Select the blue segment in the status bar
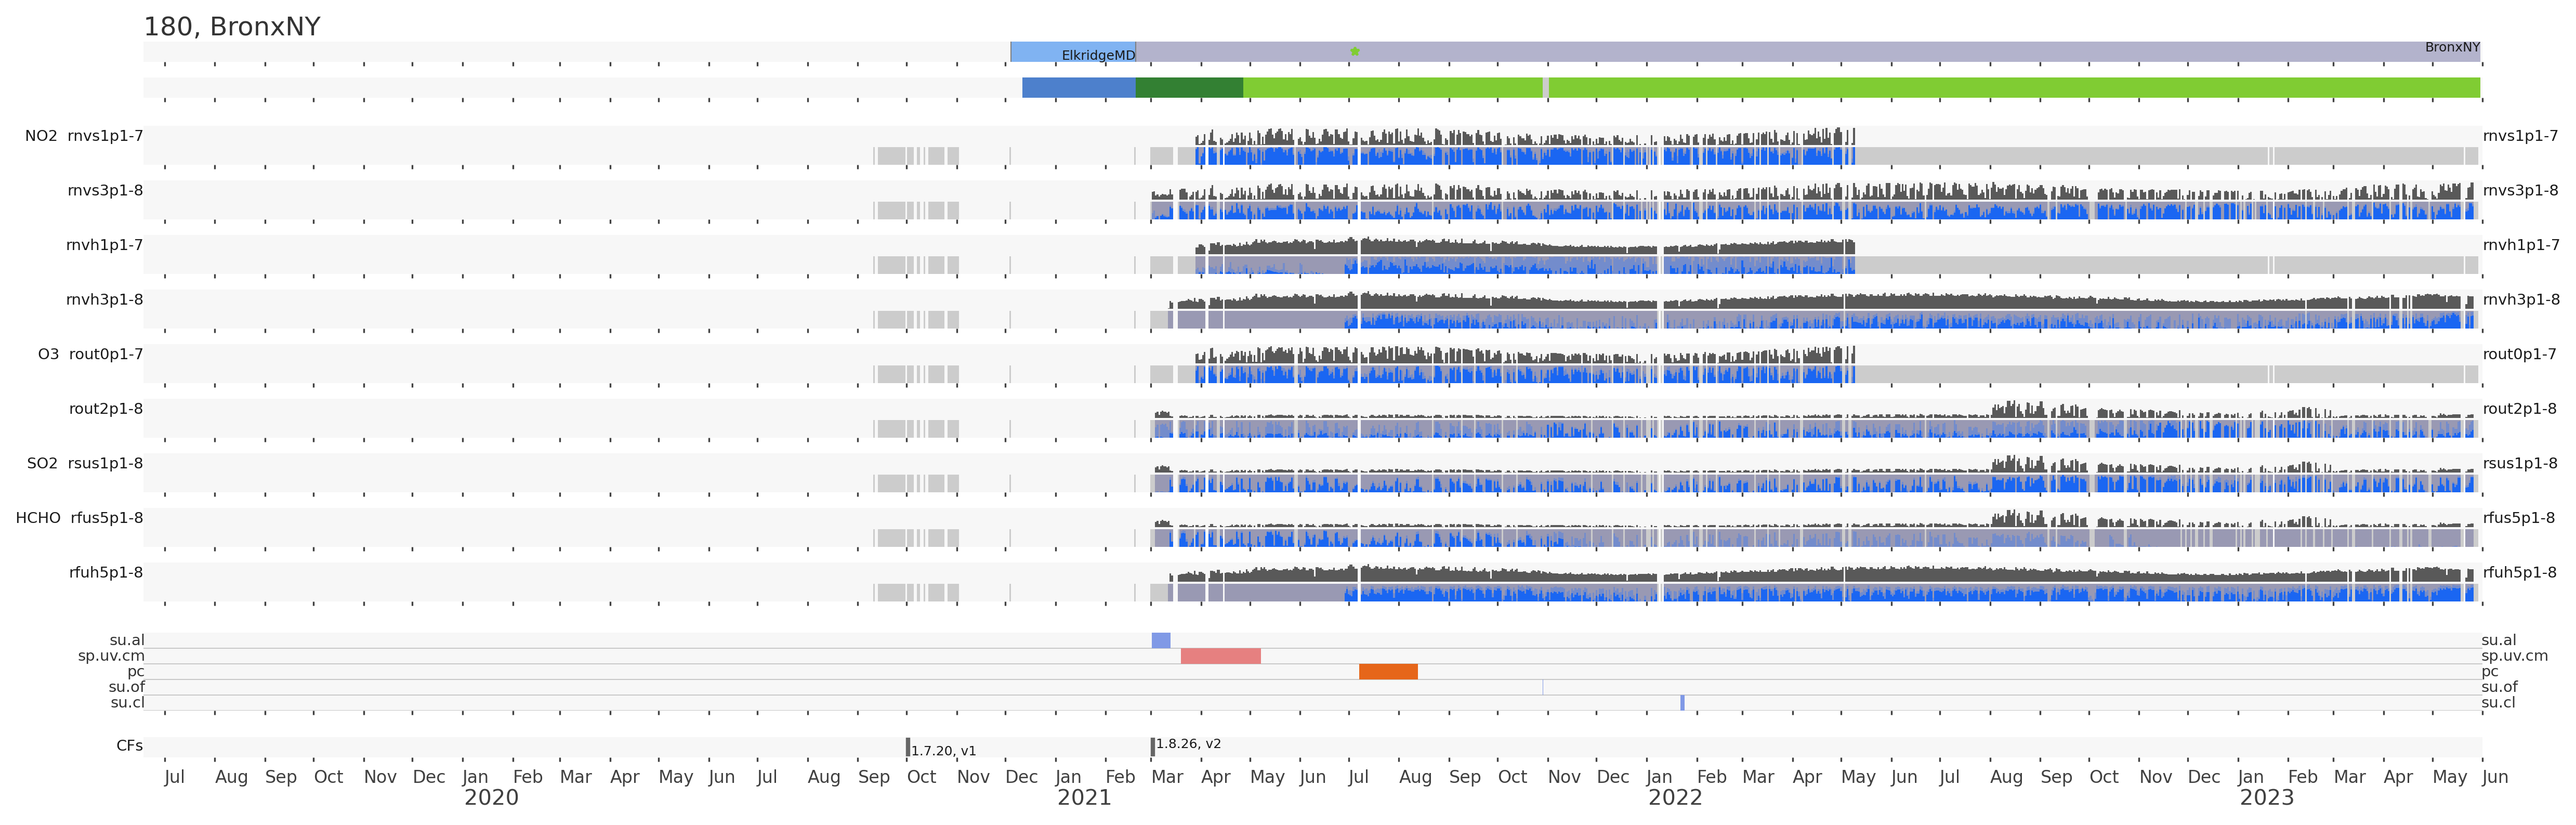The width and height of the screenshot is (2576, 825). tap(1078, 88)
